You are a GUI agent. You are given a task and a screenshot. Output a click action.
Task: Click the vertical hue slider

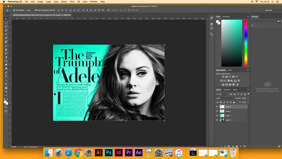point(246,43)
